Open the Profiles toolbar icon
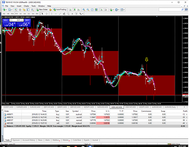Image resolution: width=190 pixels, height=147 pixels. [x=9, y=10]
